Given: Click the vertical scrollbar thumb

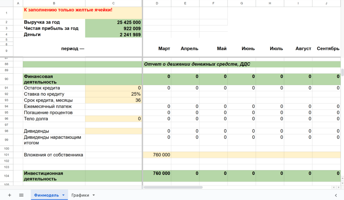Looking at the screenshot, I should (x=342, y=72).
